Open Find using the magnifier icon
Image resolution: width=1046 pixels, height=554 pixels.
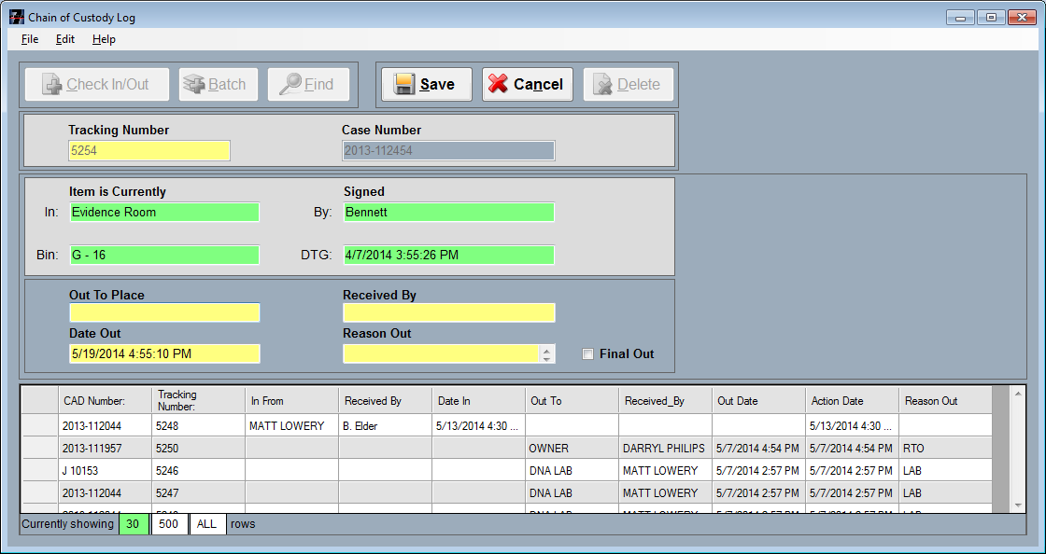click(x=292, y=84)
